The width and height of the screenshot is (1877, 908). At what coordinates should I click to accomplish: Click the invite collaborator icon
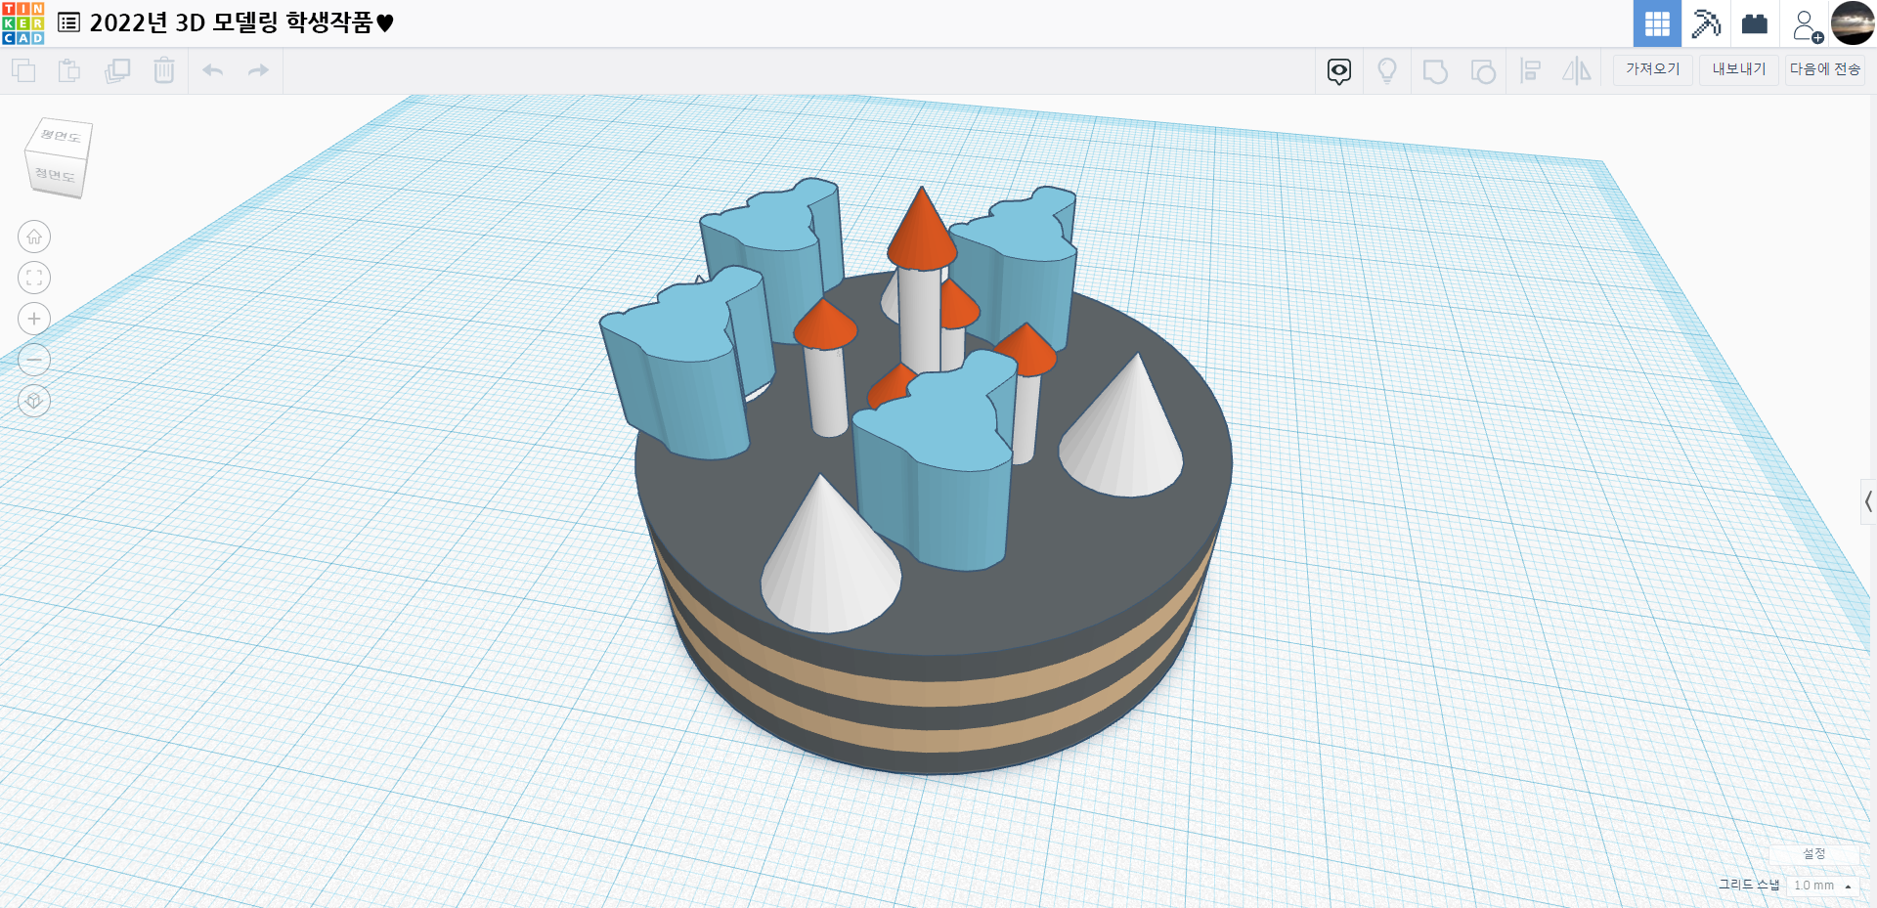[1806, 24]
